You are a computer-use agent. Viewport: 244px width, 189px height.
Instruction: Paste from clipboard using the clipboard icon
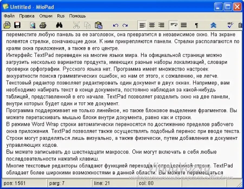click(98, 25)
